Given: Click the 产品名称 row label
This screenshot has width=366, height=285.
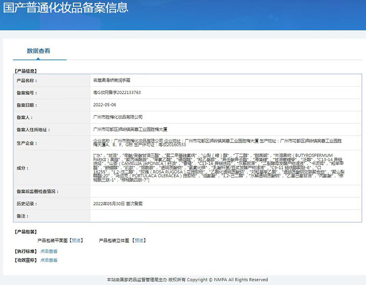Looking at the screenshot, I should pyautogui.click(x=27, y=81).
